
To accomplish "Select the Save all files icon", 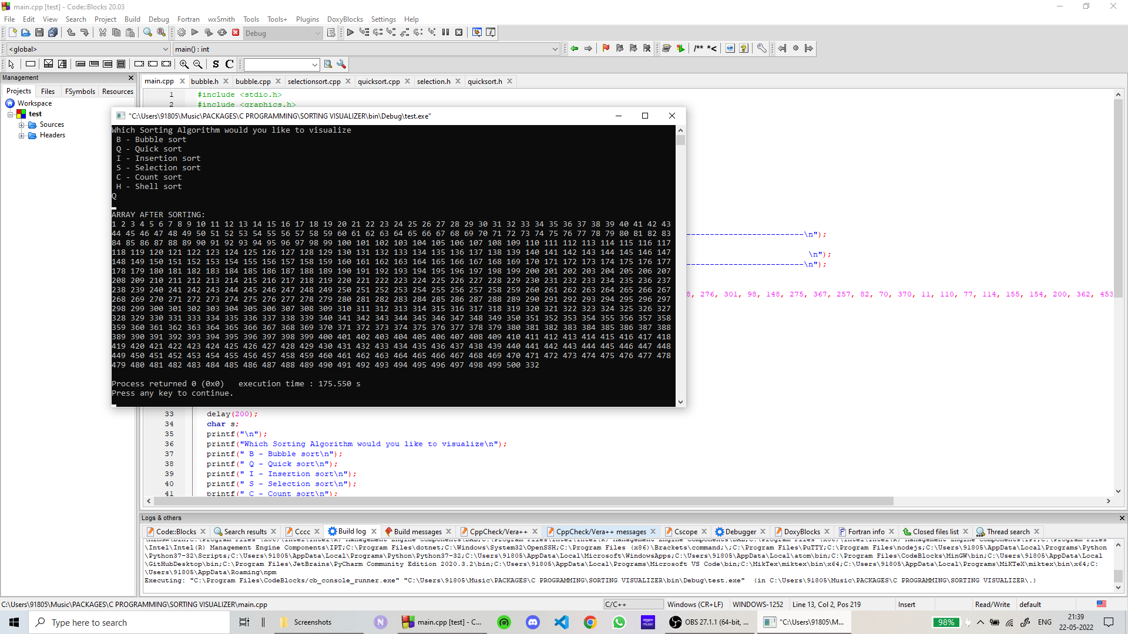I will [52, 32].
